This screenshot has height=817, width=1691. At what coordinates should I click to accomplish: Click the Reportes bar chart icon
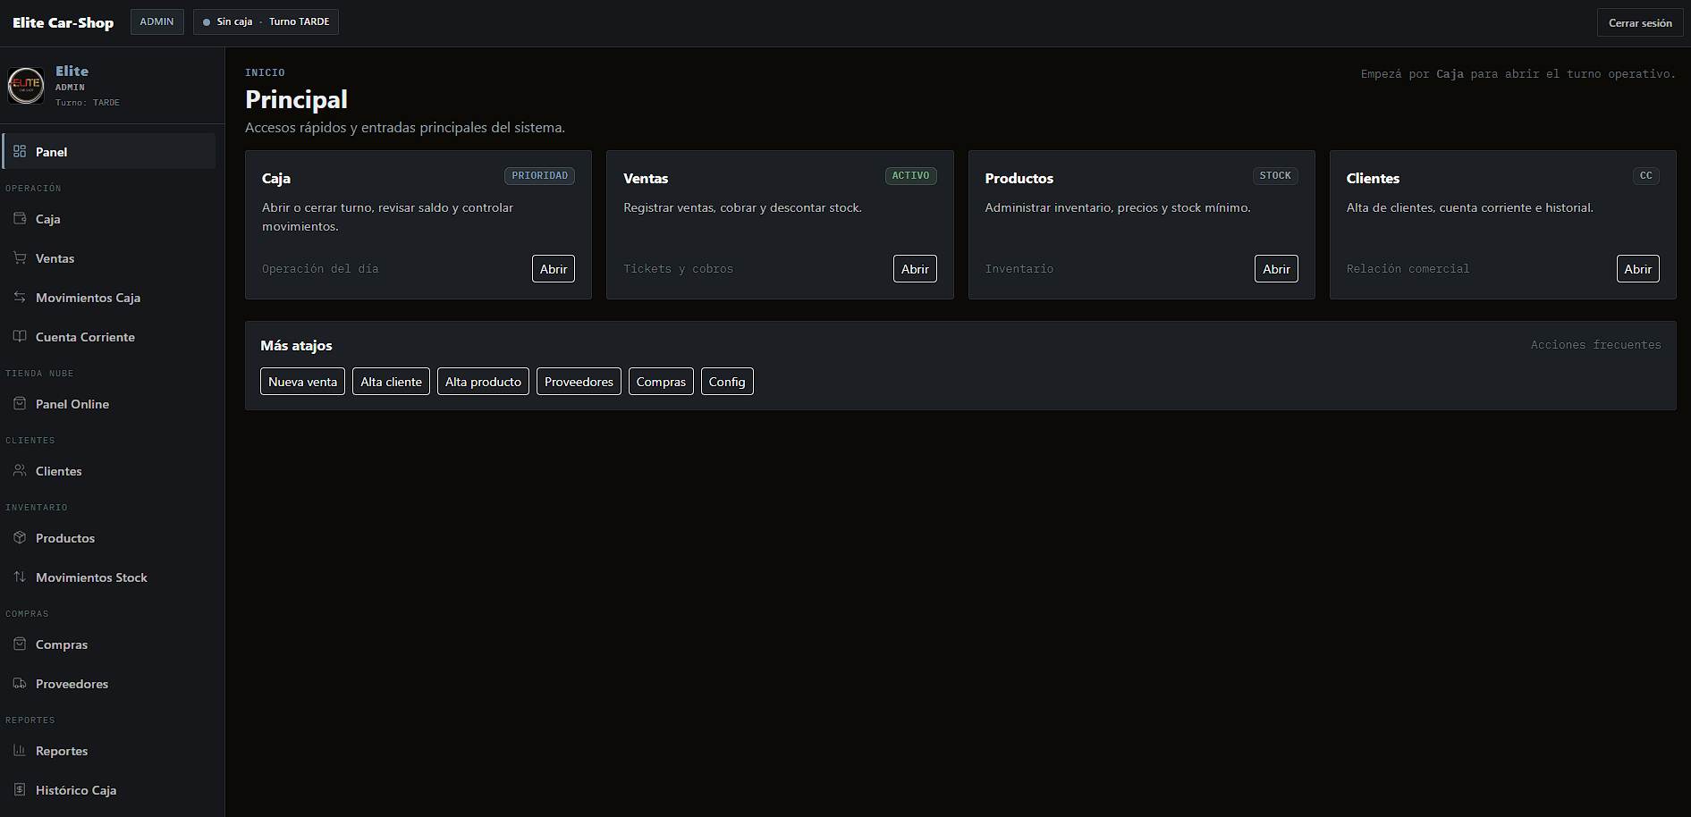pos(20,750)
